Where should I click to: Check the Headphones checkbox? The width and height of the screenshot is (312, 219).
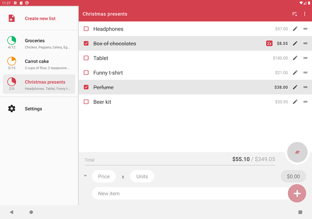[x=86, y=29]
